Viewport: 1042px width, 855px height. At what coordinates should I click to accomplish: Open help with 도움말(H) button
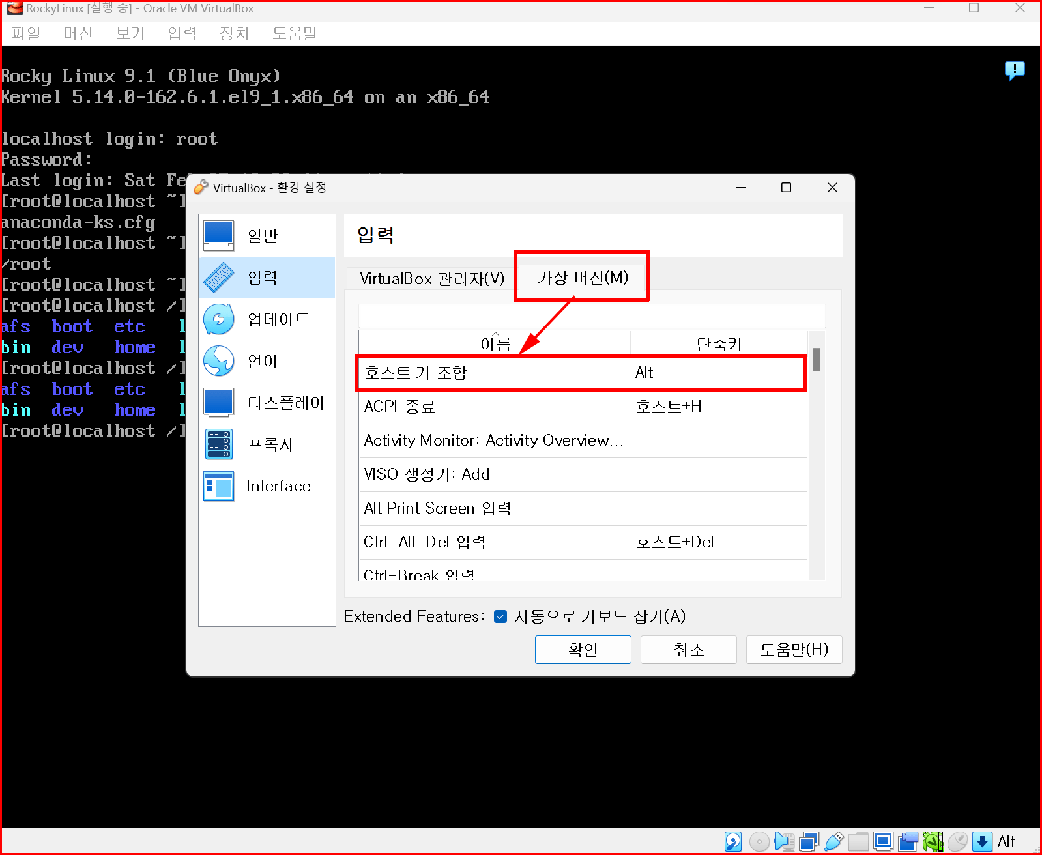[794, 650]
